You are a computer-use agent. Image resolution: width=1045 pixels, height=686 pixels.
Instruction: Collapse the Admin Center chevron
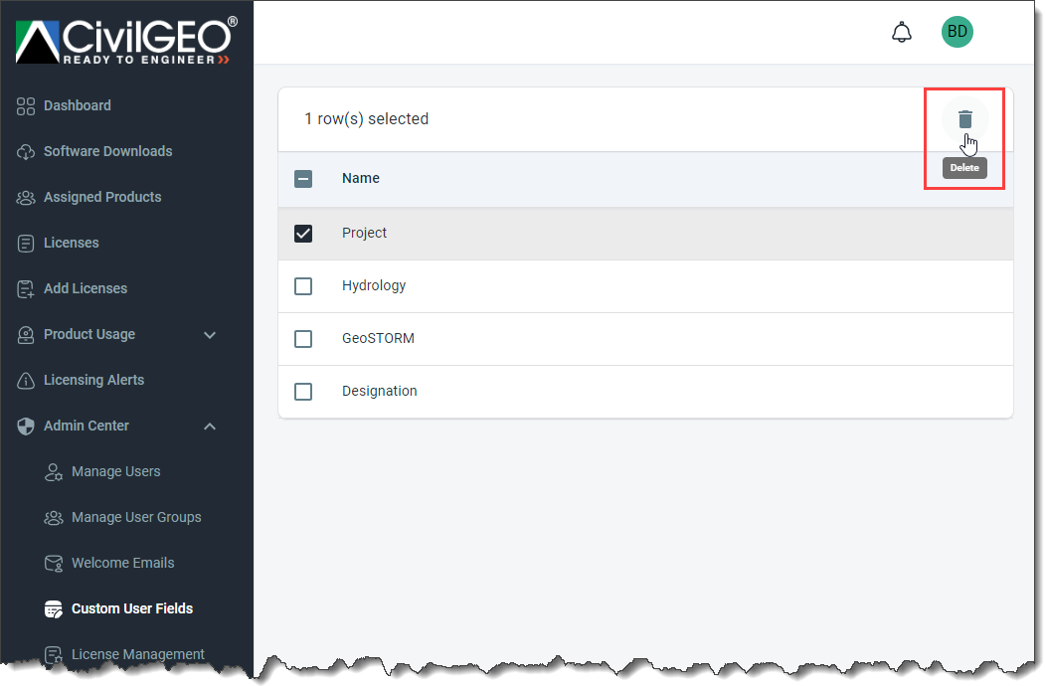[x=209, y=426]
